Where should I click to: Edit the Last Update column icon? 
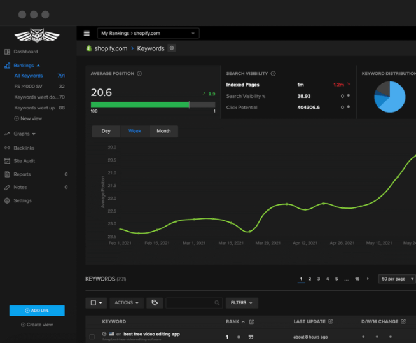pos(330,321)
